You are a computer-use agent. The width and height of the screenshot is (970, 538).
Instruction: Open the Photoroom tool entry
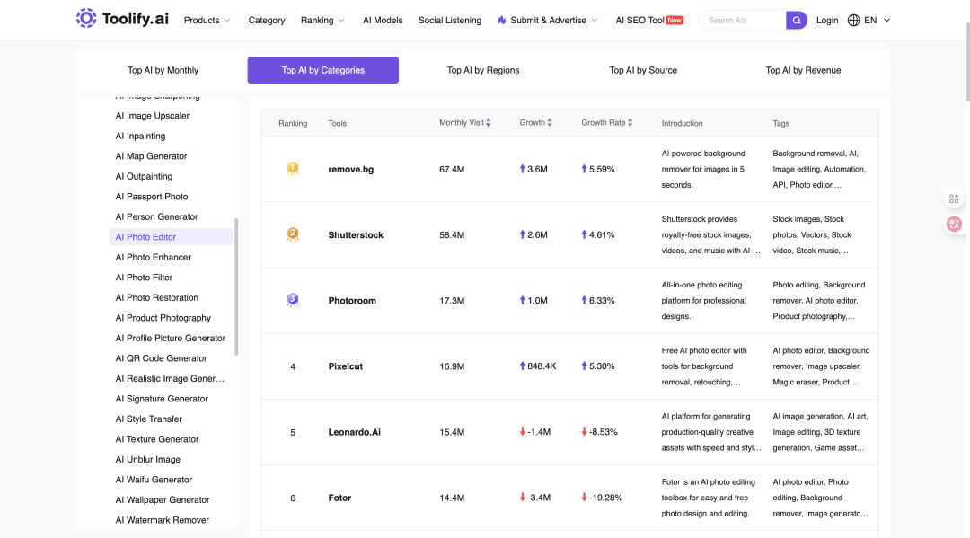352,301
